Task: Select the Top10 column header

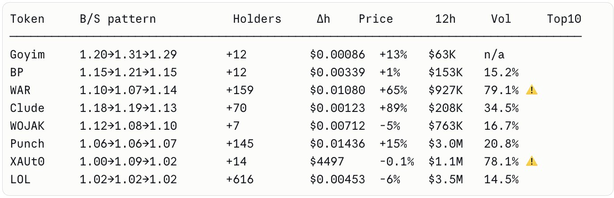Action: tap(564, 19)
